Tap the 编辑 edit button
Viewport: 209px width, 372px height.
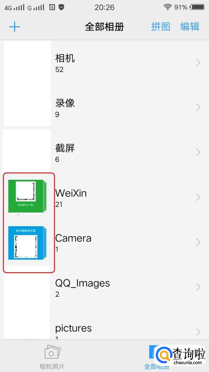[x=190, y=27]
